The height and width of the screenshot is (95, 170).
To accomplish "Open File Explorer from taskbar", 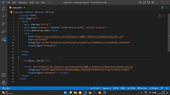I will (75, 93).
